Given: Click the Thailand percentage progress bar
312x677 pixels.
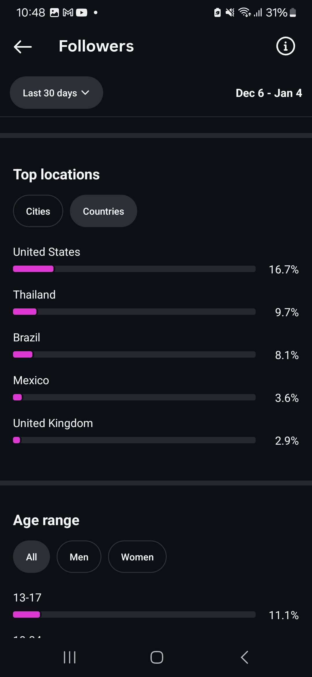Looking at the screenshot, I should click(x=134, y=312).
